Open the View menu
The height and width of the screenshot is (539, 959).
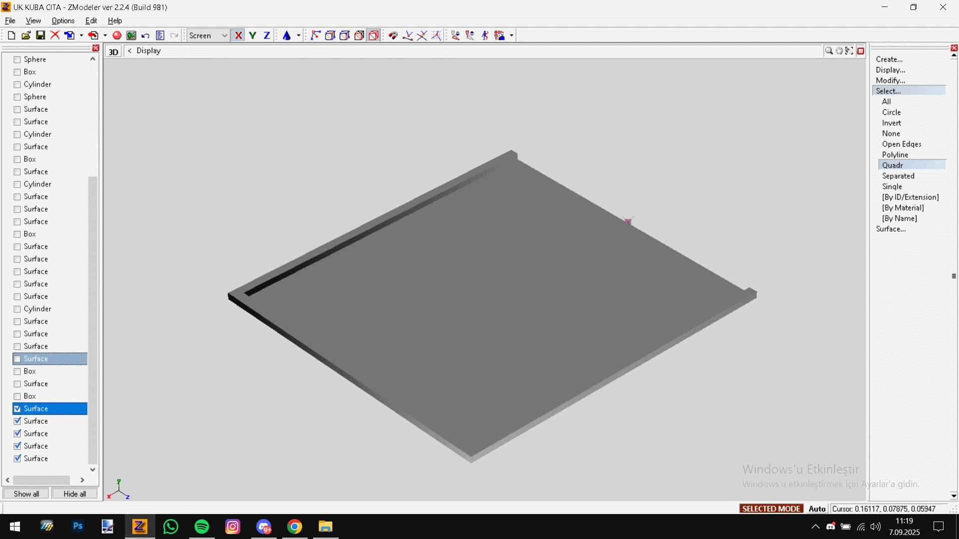(x=33, y=20)
